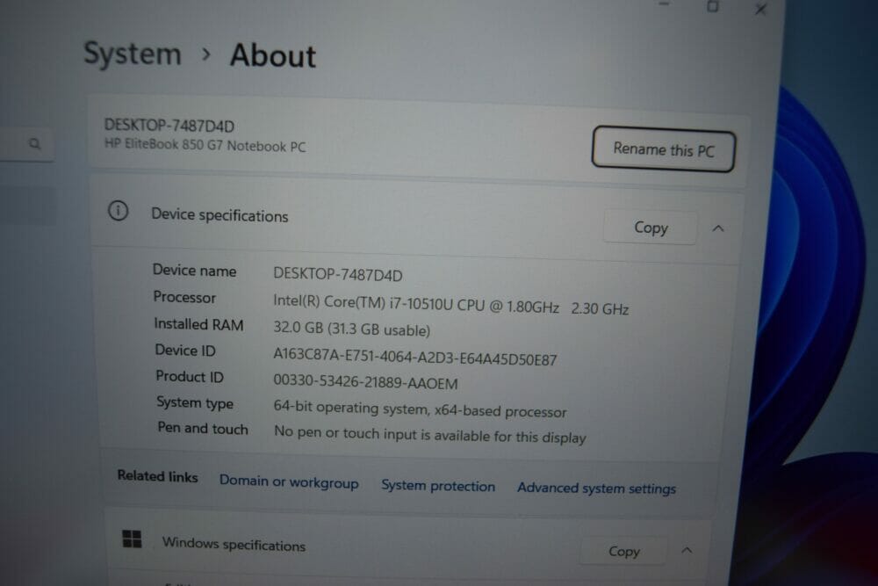878x586 pixels.
Task: Open the System protection link
Action: click(x=438, y=486)
